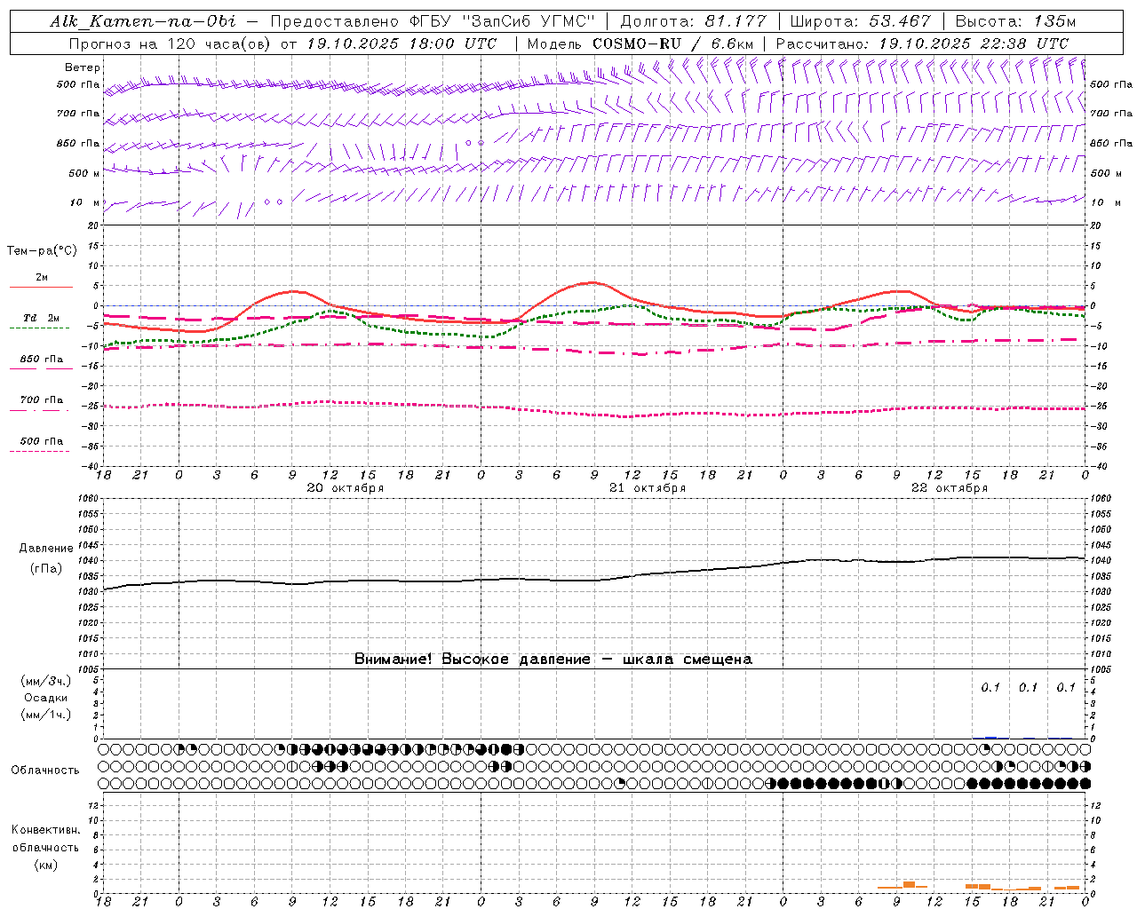
Task: Click the 22 октября date label
Action: point(949,488)
